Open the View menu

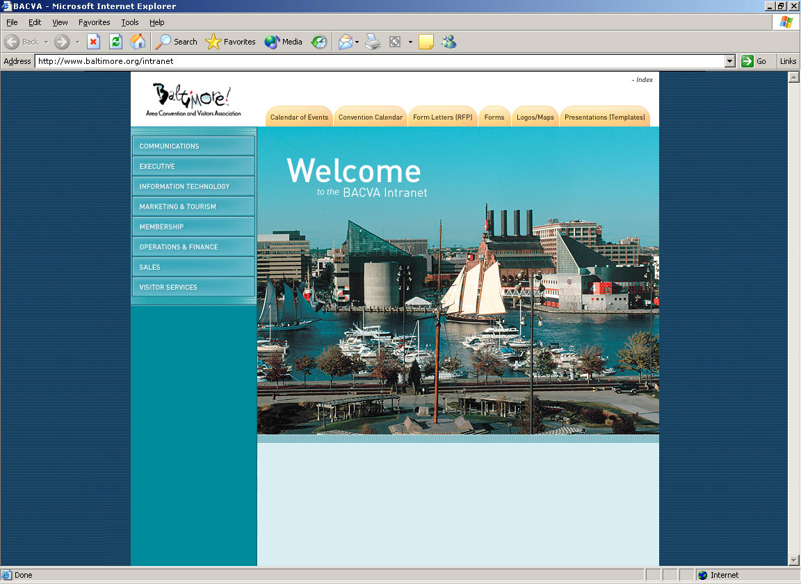click(60, 22)
